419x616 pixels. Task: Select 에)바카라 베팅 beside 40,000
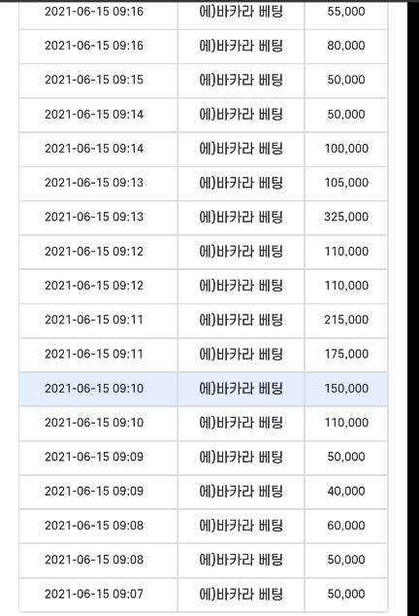(x=241, y=492)
